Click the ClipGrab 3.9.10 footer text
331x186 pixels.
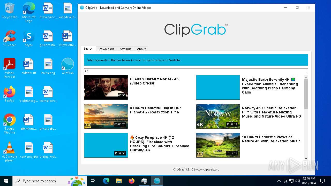click(x=196, y=169)
